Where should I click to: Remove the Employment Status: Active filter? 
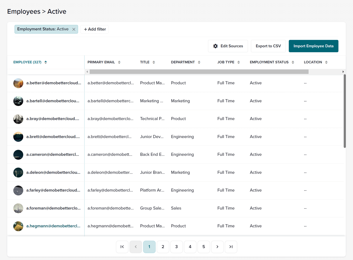[74, 29]
